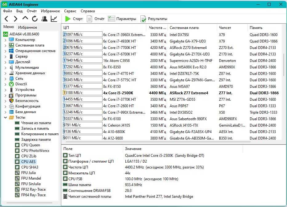This screenshot has width=287, height=207.
Task: Select the 4x Core i5-2500K result row
Action: 171,93
